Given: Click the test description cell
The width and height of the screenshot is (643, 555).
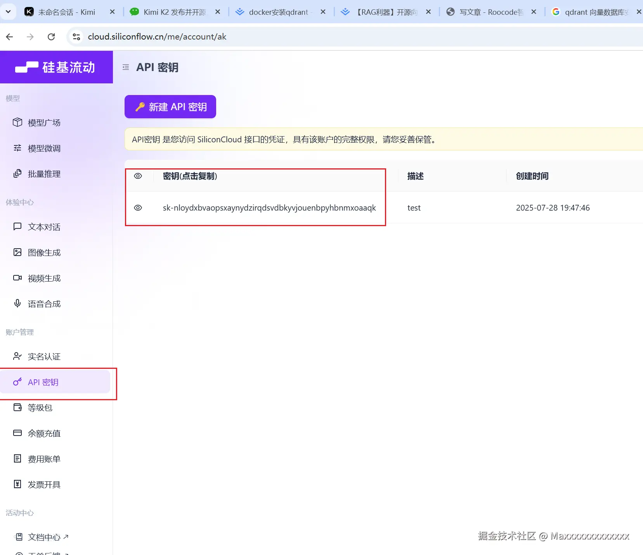Looking at the screenshot, I should click(x=414, y=208).
